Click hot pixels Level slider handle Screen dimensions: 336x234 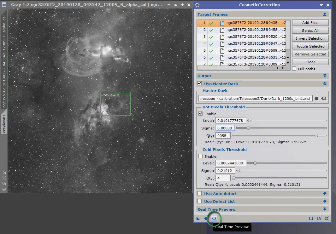coord(249,120)
